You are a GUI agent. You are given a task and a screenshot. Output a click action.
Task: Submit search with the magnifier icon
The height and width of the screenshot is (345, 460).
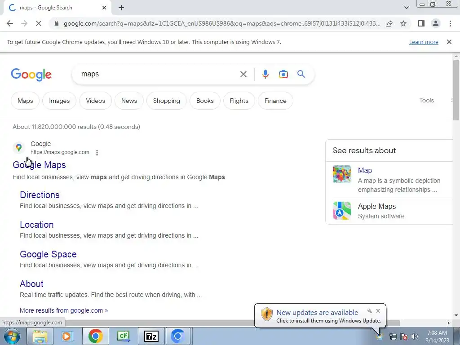point(301,74)
